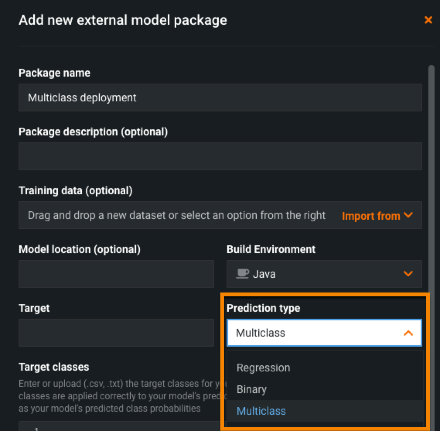
Task: Click the Model location input field
Action: click(116, 274)
